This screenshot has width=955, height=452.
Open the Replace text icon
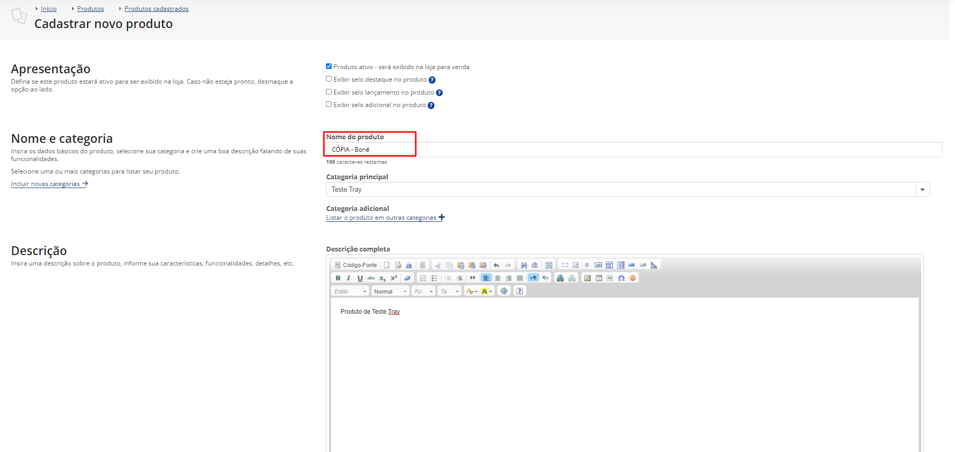[535, 265]
